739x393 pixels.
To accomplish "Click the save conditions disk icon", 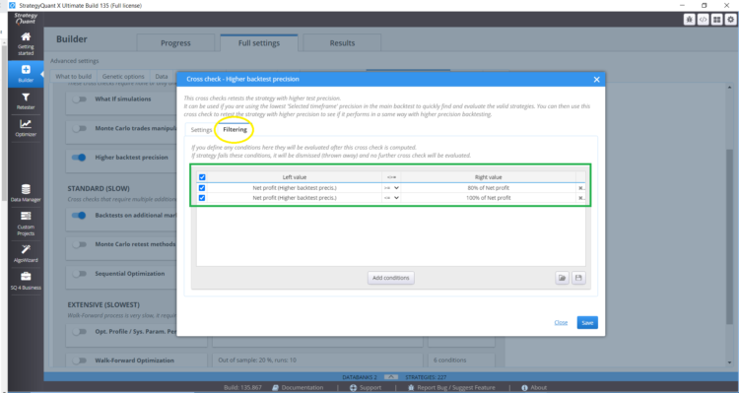I will [578, 278].
